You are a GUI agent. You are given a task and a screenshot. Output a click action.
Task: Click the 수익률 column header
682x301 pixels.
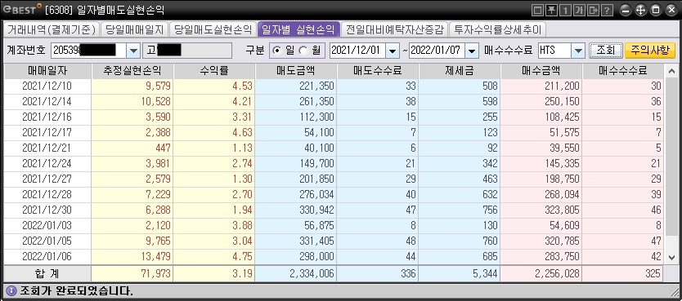tap(214, 71)
